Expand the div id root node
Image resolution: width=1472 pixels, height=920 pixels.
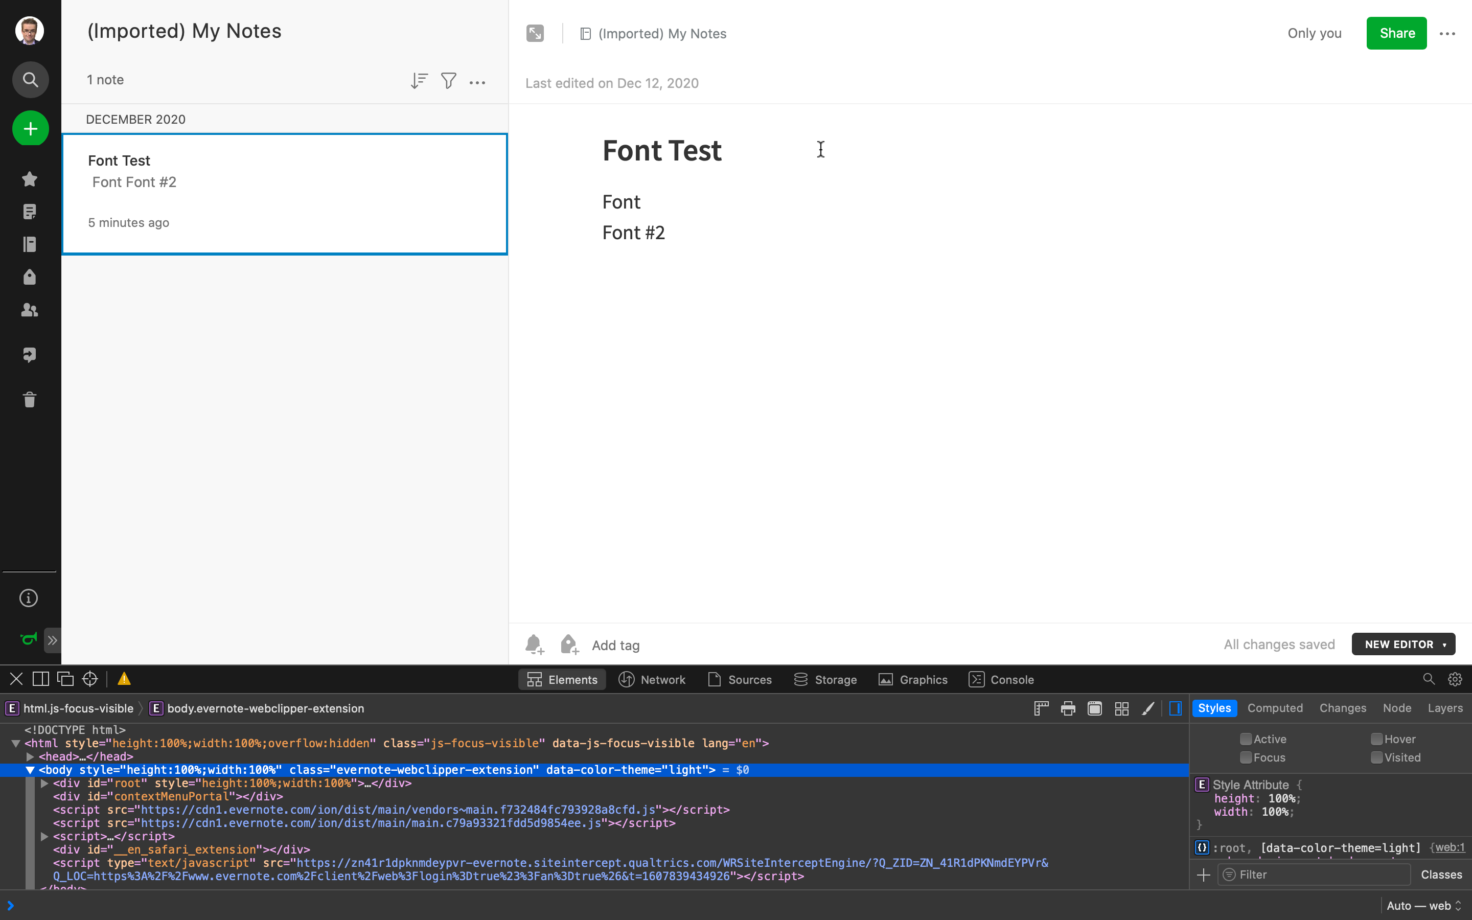(44, 784)
